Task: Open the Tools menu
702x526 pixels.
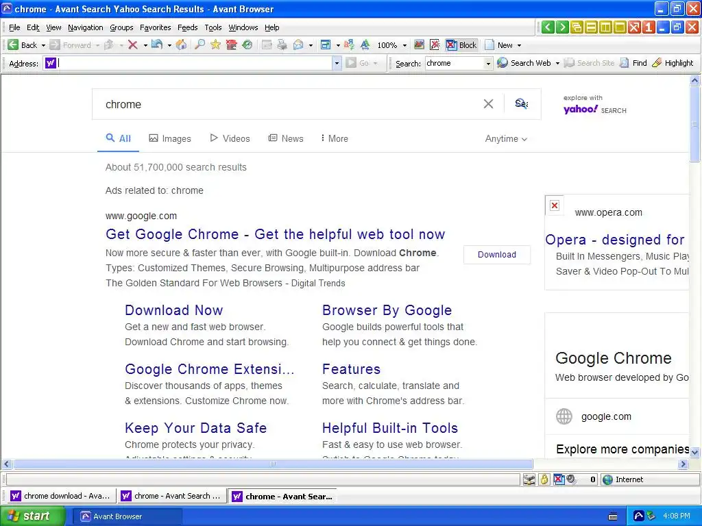Action: (x=213, y=27)
